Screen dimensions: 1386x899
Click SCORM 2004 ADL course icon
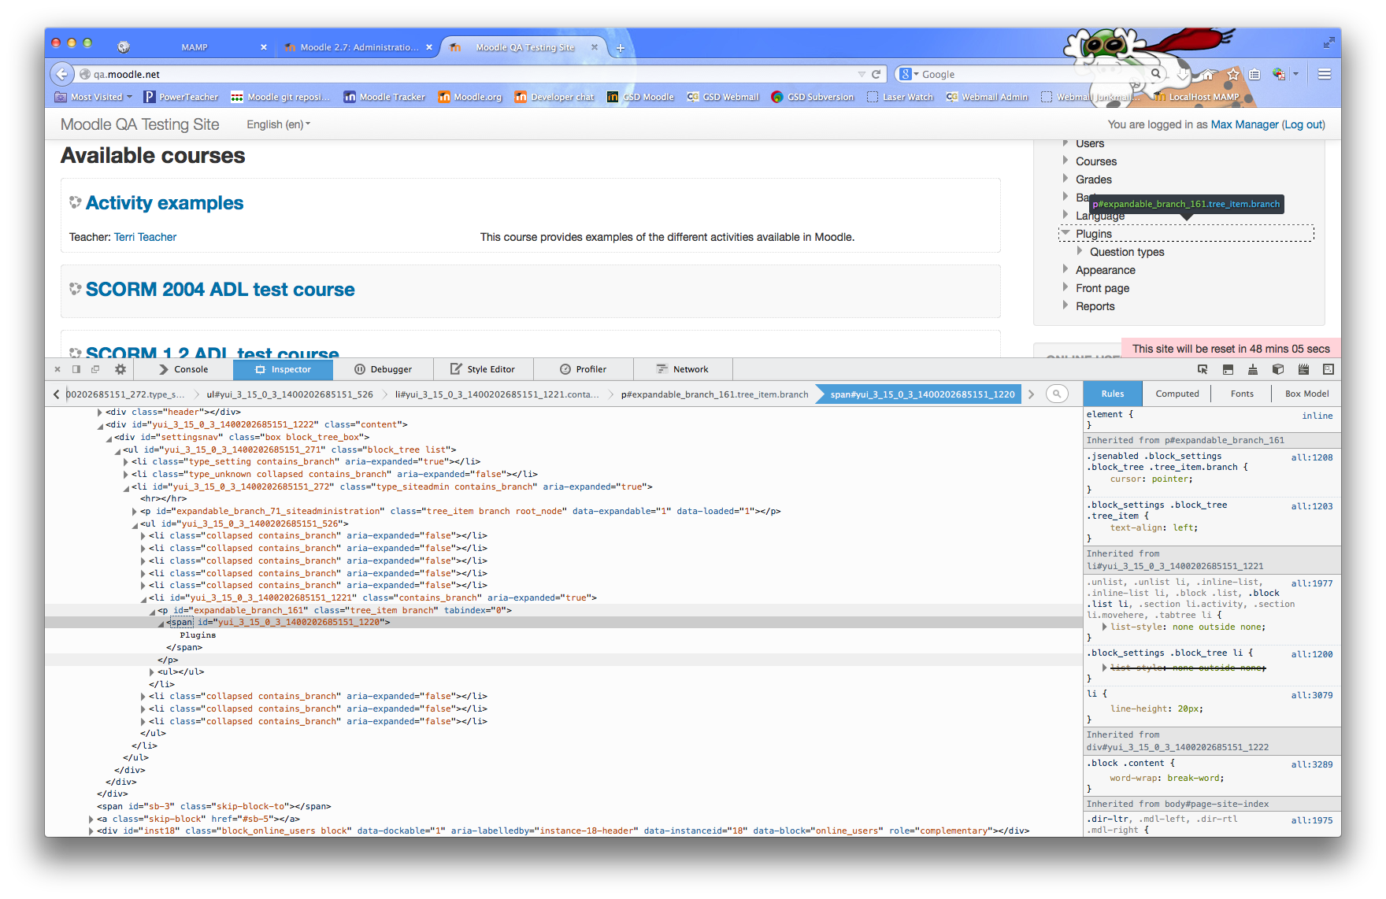click(76, 289)
